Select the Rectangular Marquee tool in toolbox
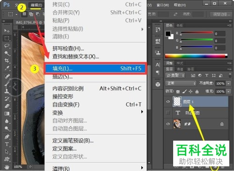Screen dimensions: 234x171 7,38
